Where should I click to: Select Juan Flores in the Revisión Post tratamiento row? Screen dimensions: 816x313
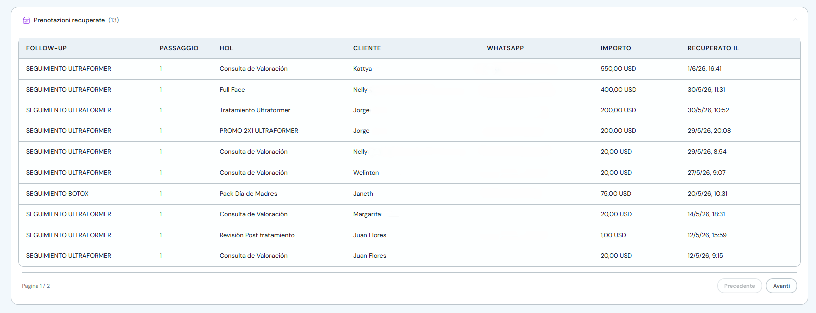pos(370,235)
